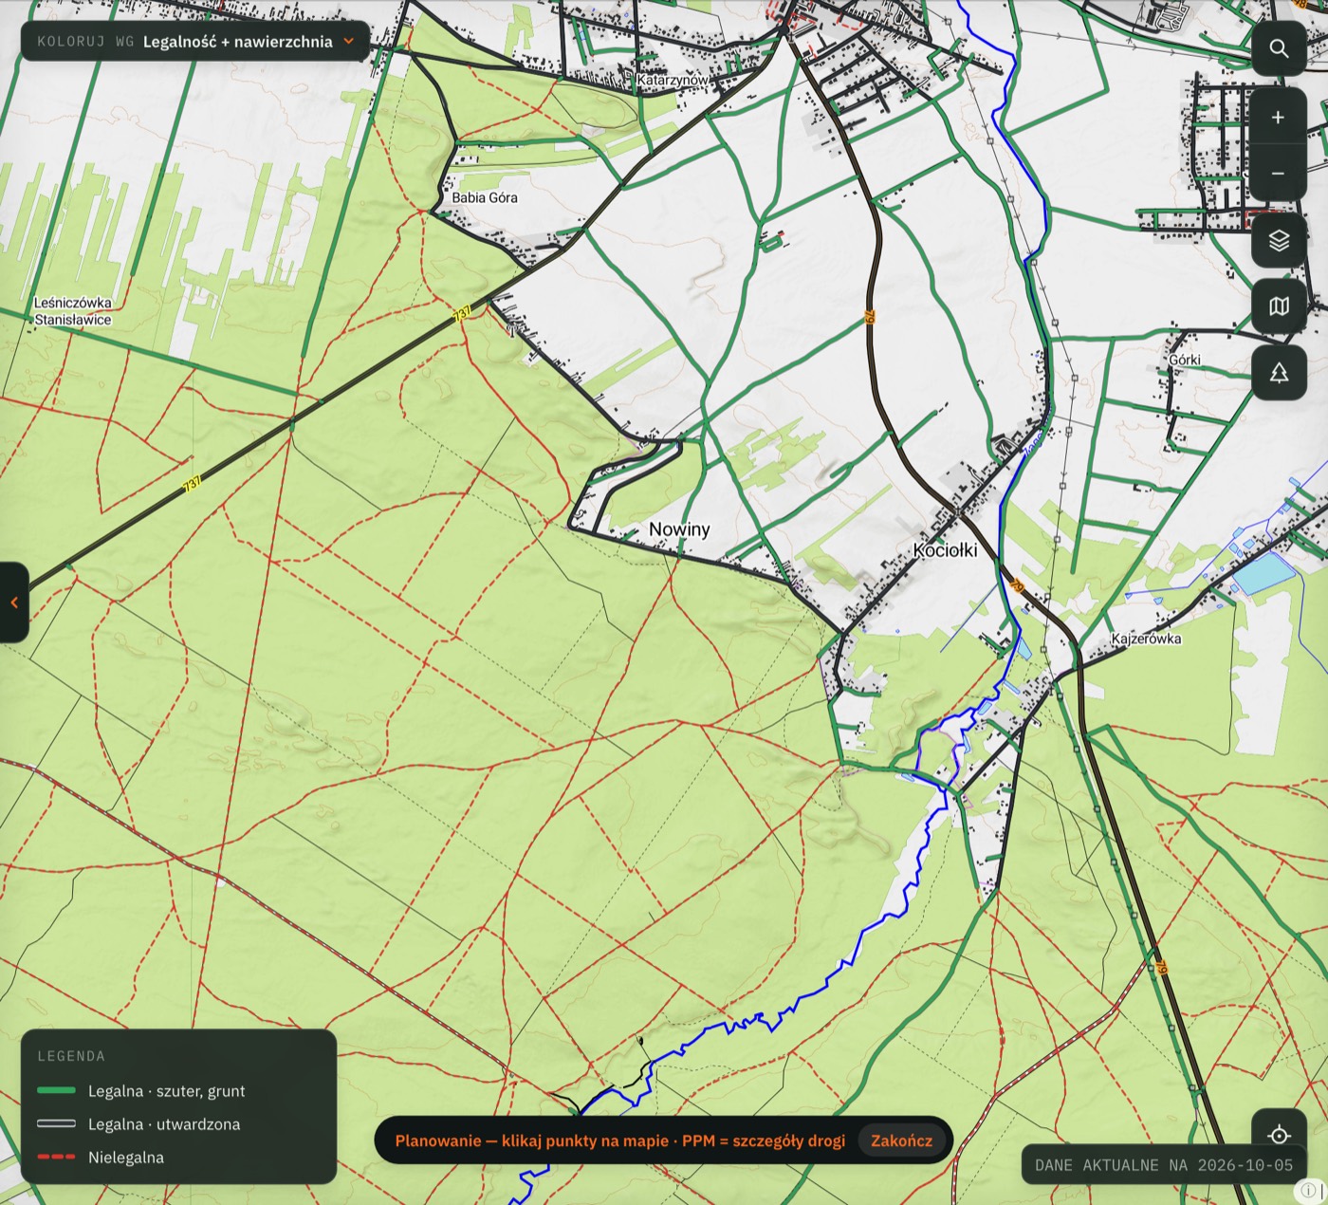
Task: Open the map search tool
Action: [1279, 48]
